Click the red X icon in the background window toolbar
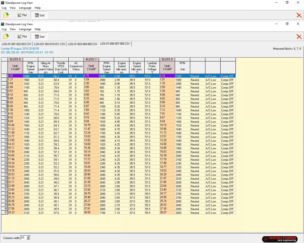This screenshot has width=304, height=243. (x=299, y=15)
